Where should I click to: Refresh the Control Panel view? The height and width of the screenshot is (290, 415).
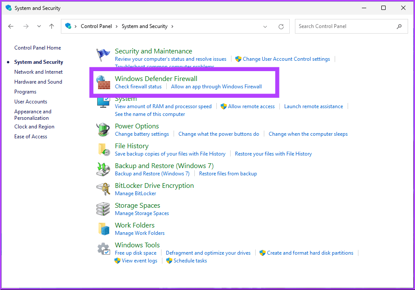point(281,26)
